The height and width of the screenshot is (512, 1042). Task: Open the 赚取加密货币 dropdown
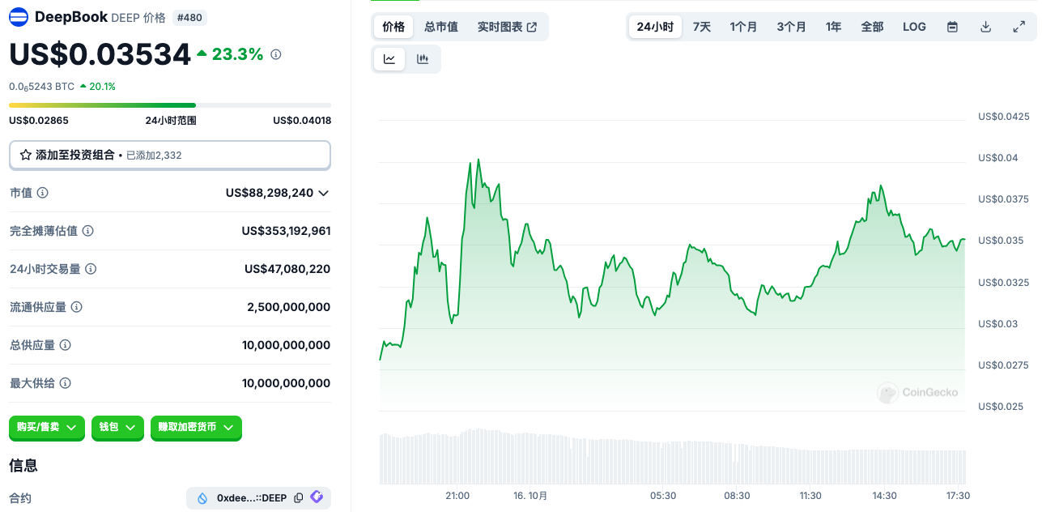click(196, 427)
